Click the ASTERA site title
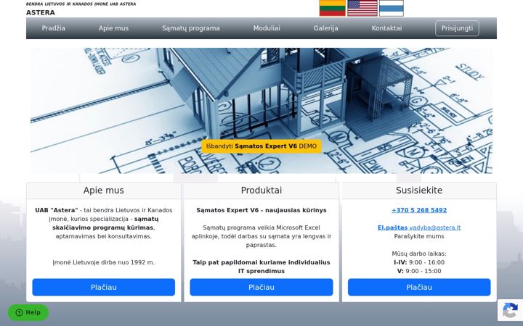Screen dimensions: 523x326 [x=41, y=12]
